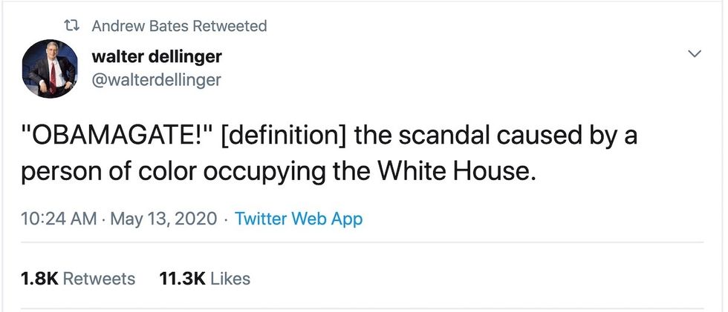Open walter dellinger's profile avatar photo
Viewport: 728px width, 312px height.
tap(50, 69)
